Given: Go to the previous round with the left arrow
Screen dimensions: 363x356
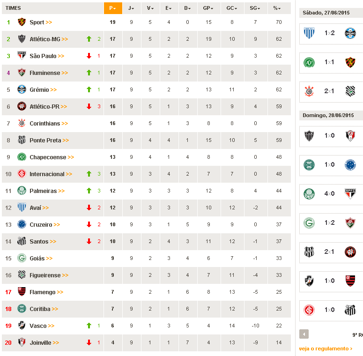Looking at the screenshot, I should (x=304, y=334).
